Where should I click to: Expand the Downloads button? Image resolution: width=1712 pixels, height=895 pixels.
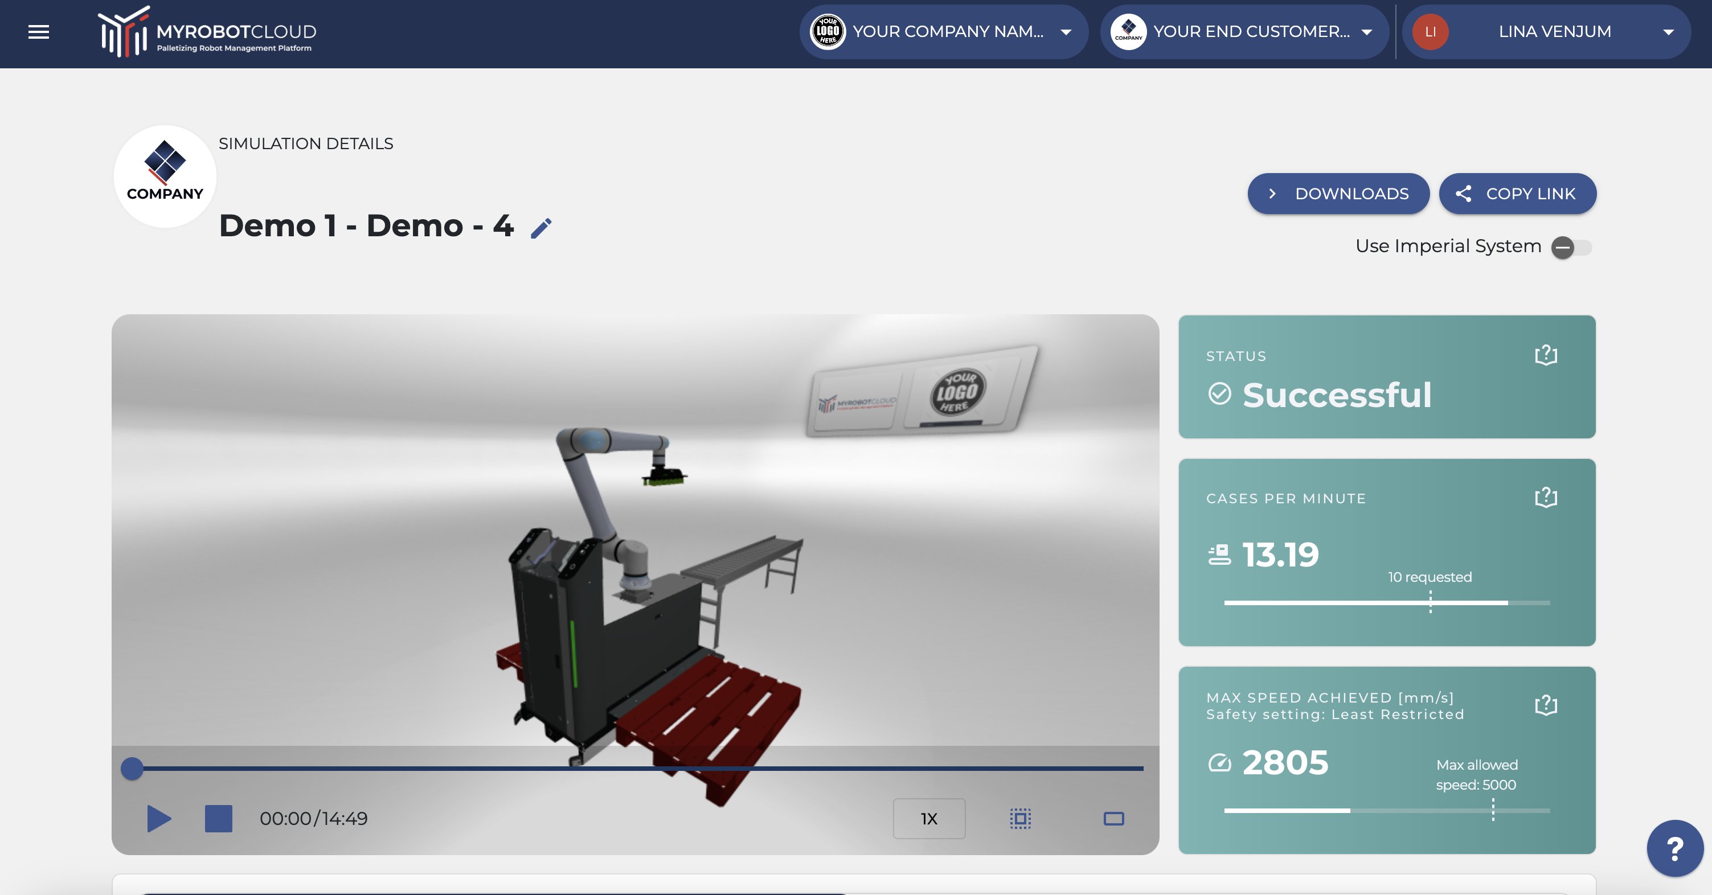point(1338,194)
